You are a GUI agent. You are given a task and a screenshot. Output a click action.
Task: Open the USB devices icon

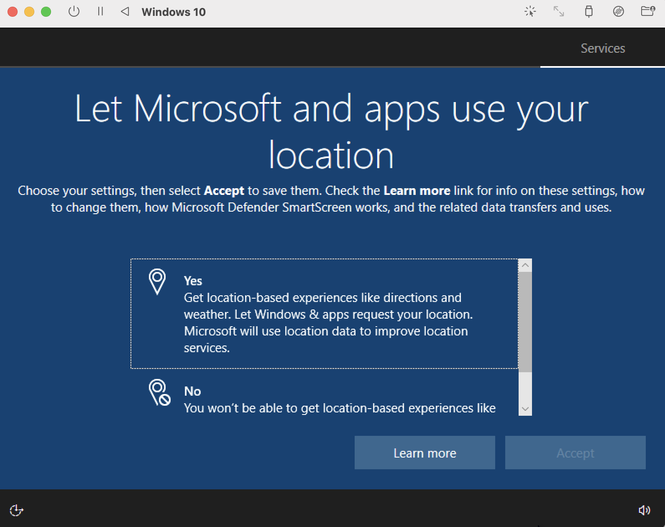589,11
